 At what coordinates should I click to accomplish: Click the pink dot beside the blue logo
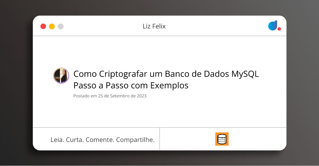[279, 29]
